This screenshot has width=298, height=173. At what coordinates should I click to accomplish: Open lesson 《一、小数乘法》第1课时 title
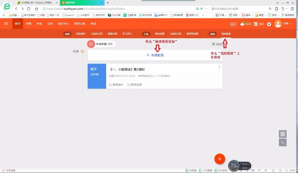[x=127, y=69]
